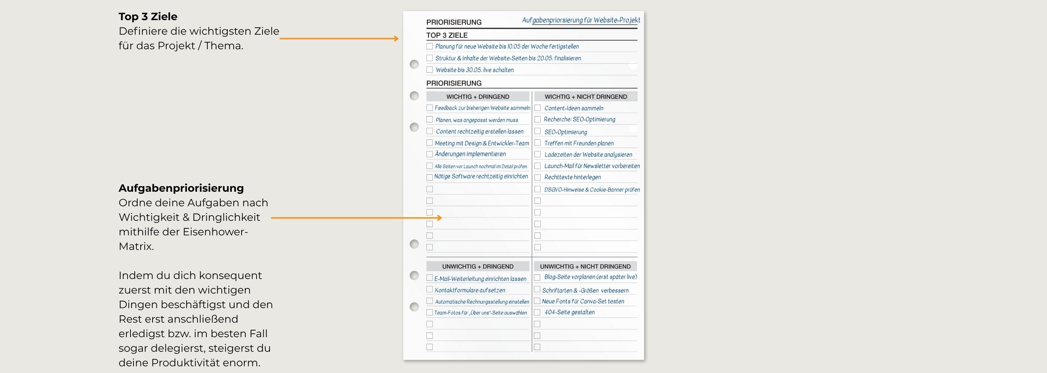This screenshot has height=373, width=1047.
Task: Select the "UNWICHTIG + NICHT DRINGEND" header
Action: (x=585, y=266)
